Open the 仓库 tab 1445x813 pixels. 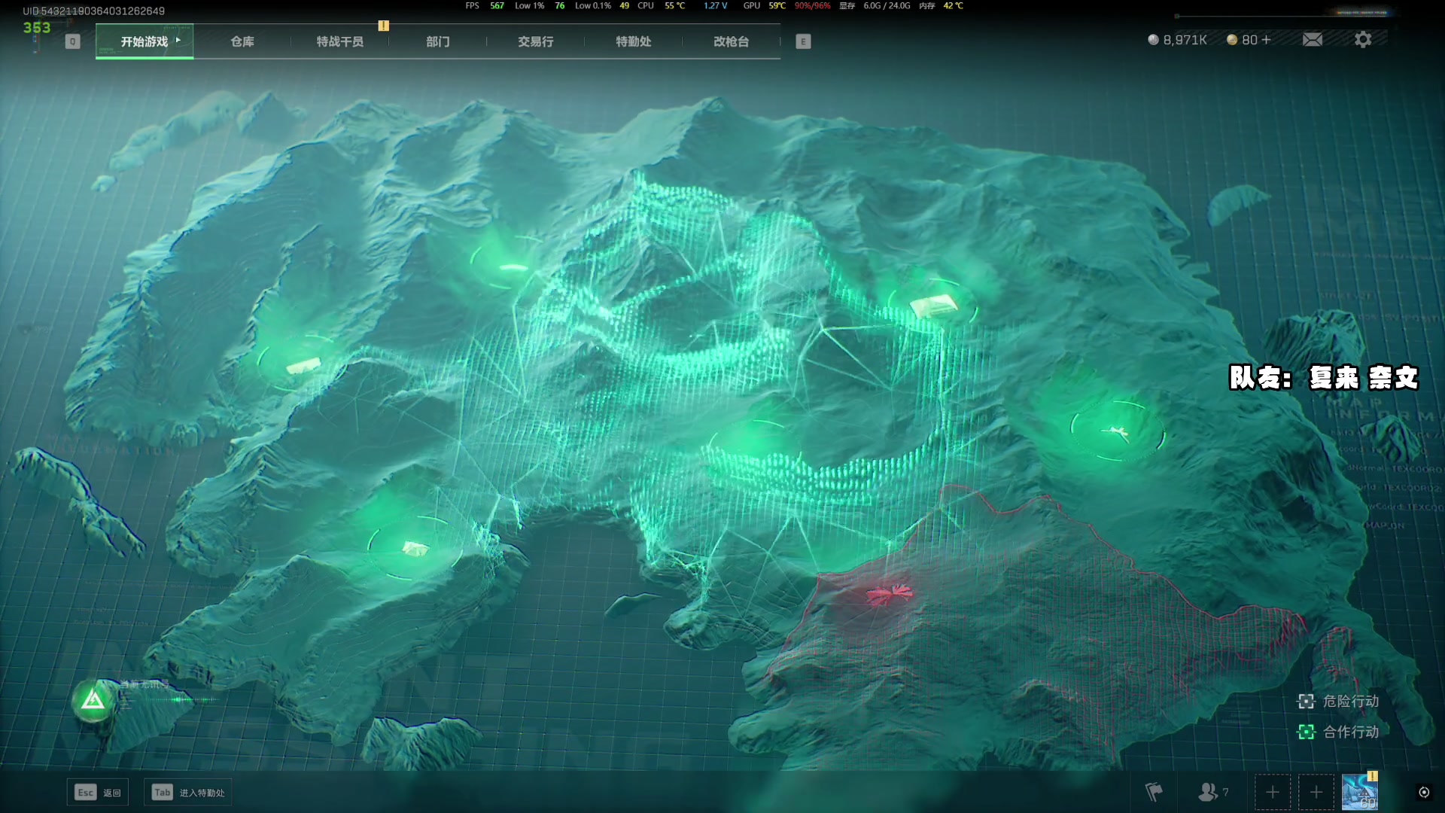tap(242, 41)
